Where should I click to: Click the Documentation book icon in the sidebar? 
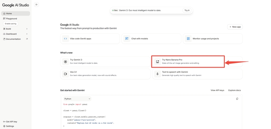[4, 39]
